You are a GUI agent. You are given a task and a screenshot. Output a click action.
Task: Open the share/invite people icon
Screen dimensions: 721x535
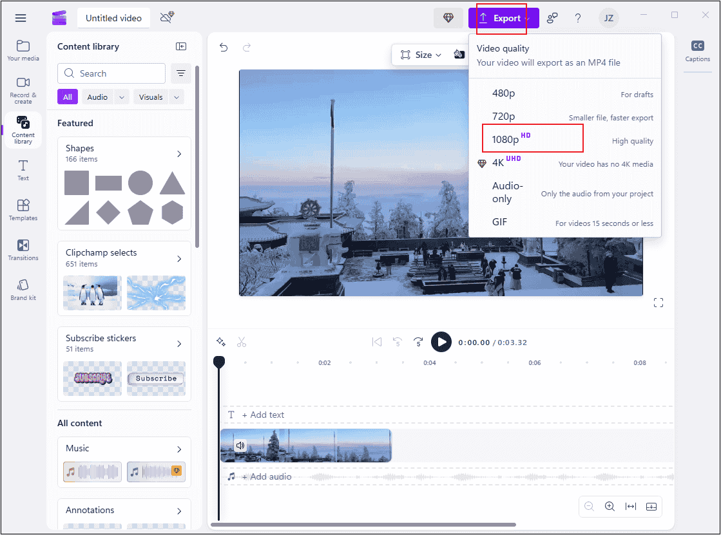[x=552, y=18]
